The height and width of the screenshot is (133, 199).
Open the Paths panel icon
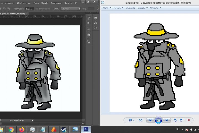click(95, 28)
